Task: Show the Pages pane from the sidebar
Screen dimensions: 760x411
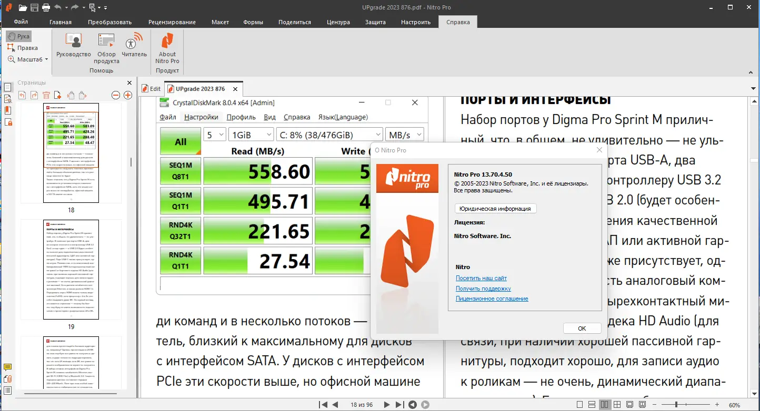Action: 8,87
